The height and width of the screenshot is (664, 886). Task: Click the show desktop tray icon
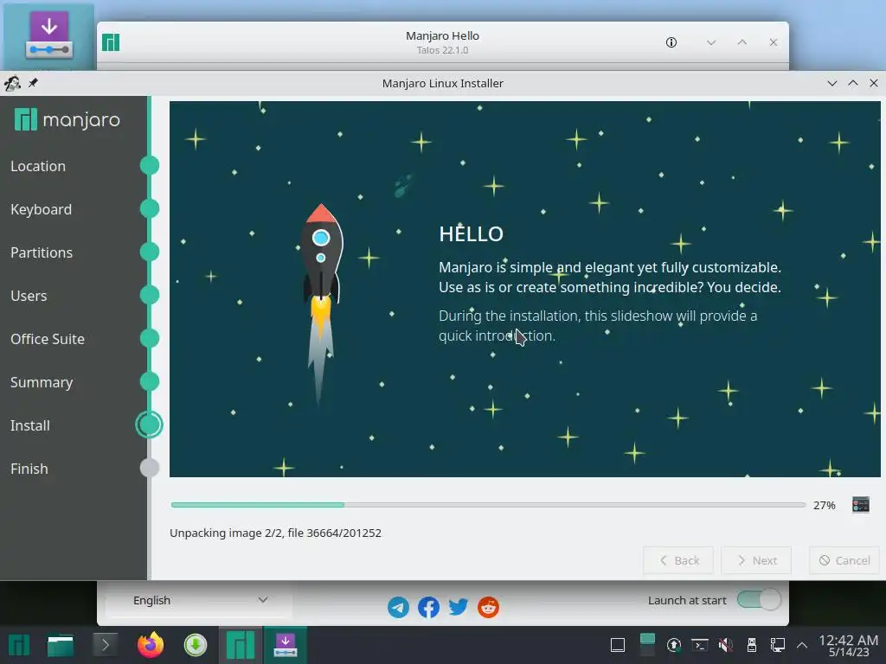click(618, 645)
